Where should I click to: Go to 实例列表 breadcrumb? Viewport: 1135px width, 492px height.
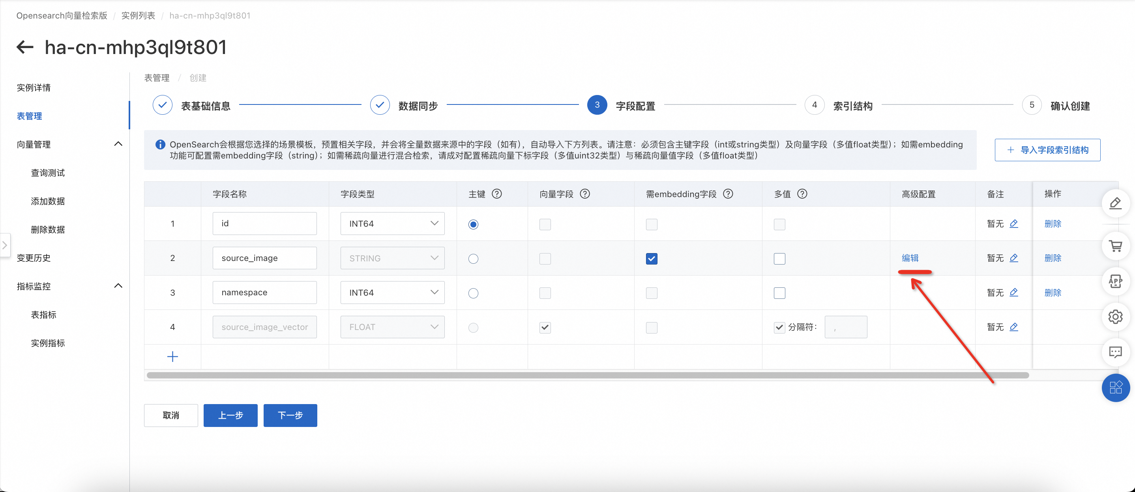tap(138, 15)
